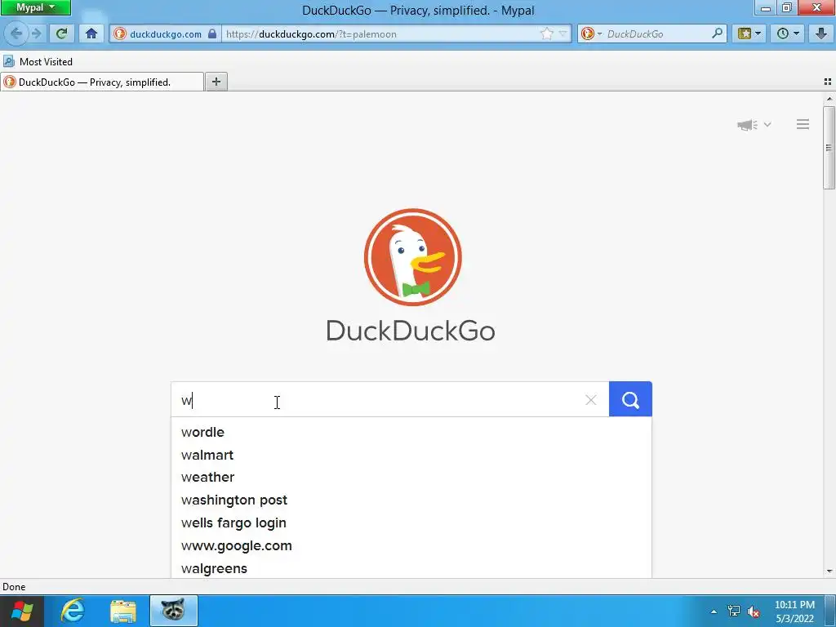The image size is (836, 627).
Task: Click the scrollbar up arrow
Action: coord(829,99)
